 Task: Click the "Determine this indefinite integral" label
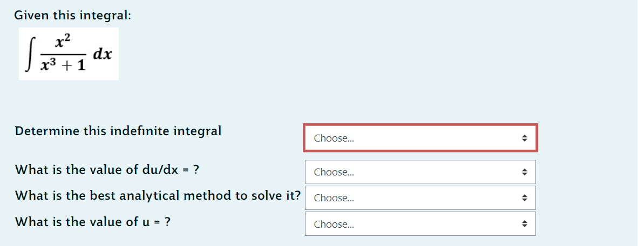pos(118,131)
